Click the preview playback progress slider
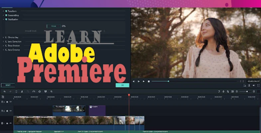This screenshot has width=261, height=133. [x=194, y=81]
